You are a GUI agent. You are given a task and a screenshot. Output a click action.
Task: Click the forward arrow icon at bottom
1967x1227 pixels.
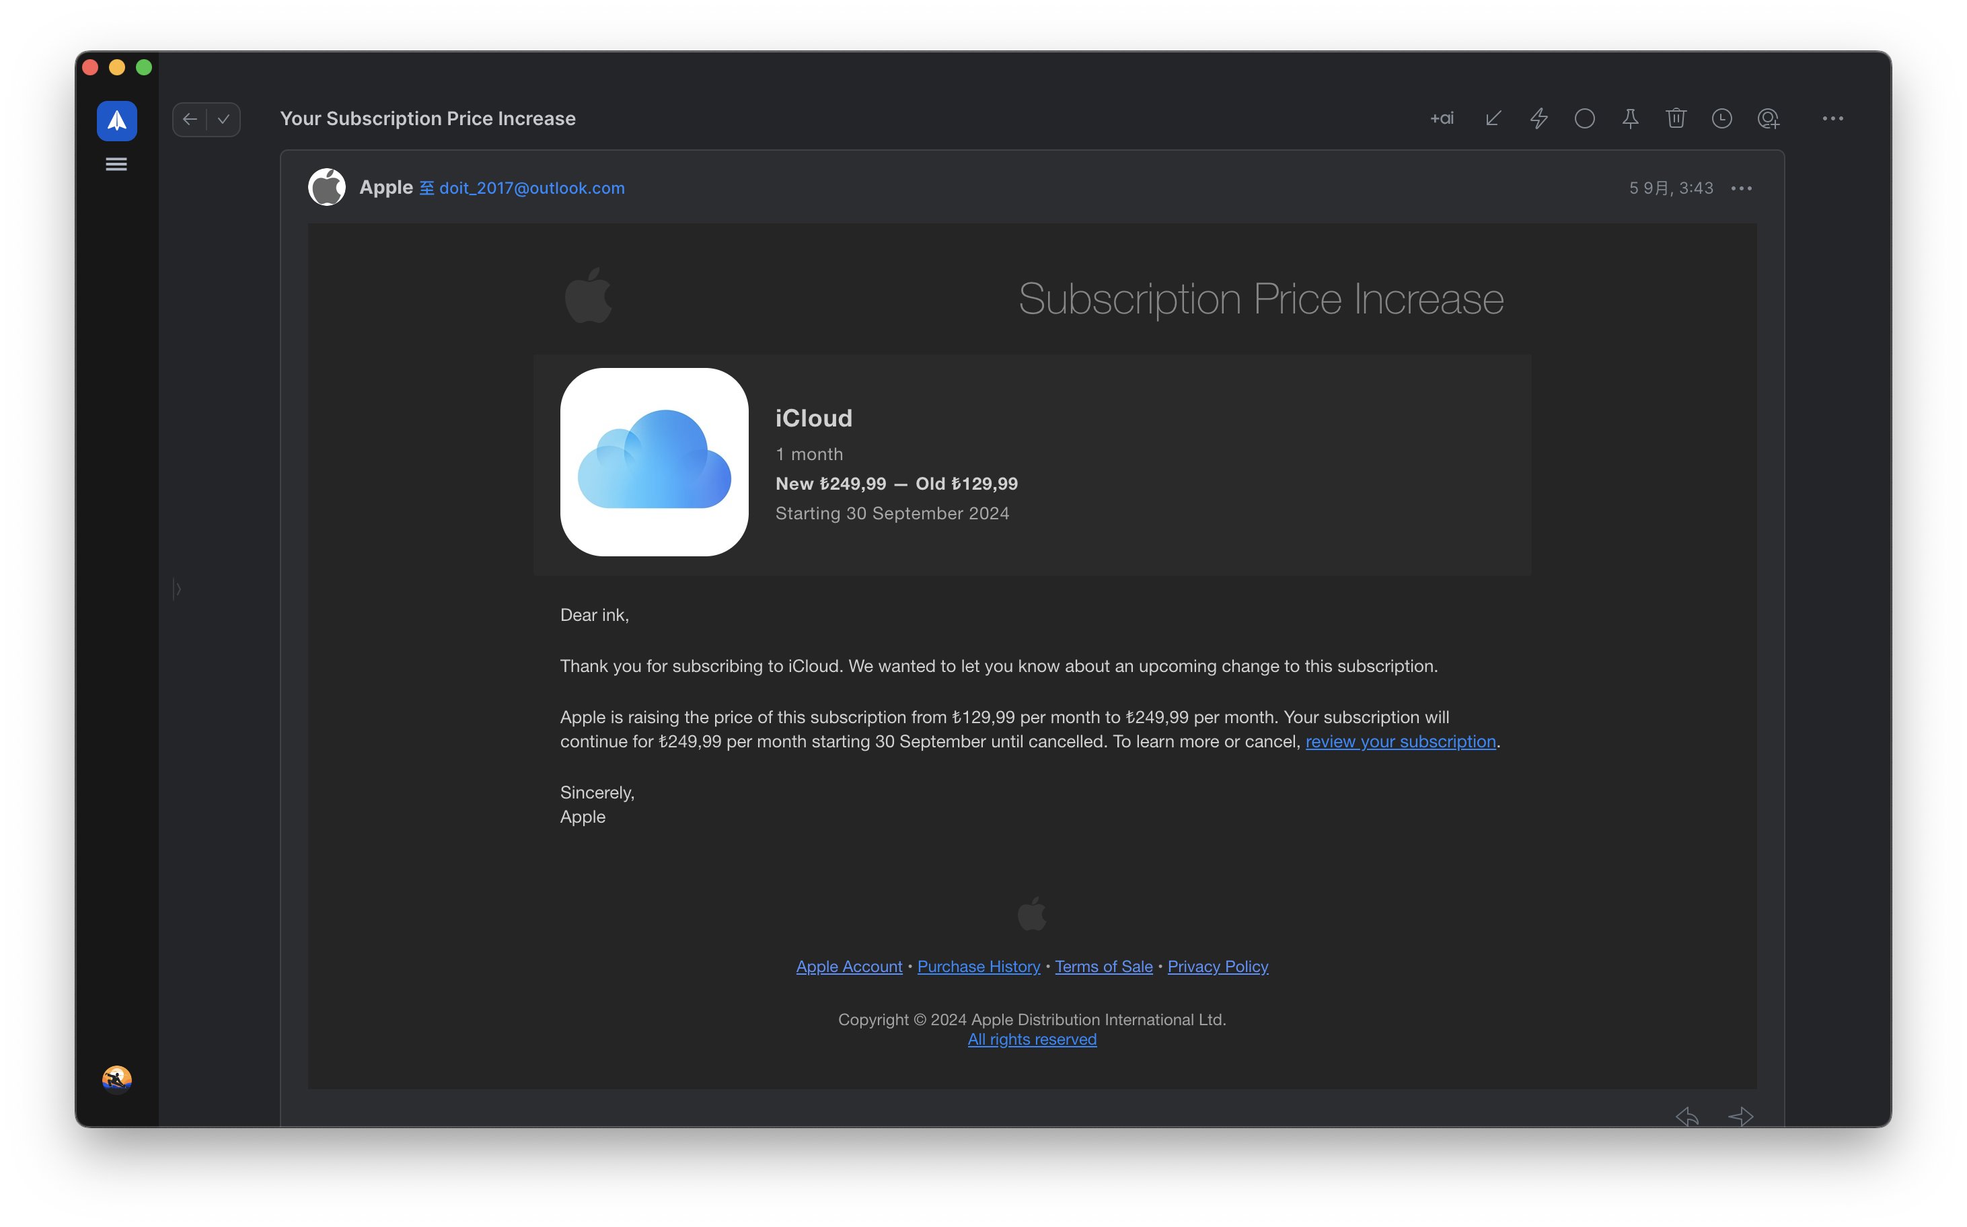(x=1740, y=1117)
